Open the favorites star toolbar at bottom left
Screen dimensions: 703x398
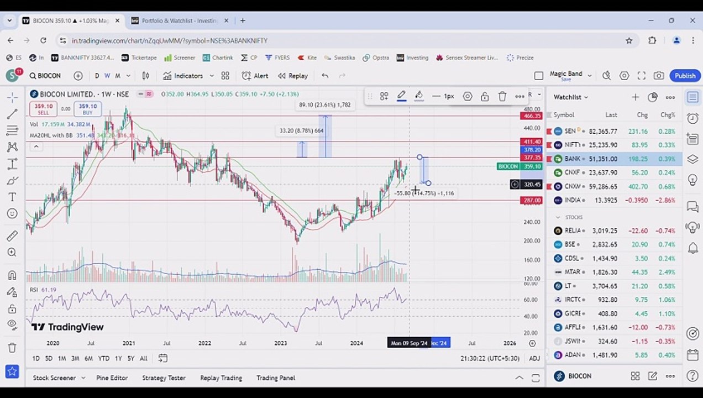click(x=12, y=371)
